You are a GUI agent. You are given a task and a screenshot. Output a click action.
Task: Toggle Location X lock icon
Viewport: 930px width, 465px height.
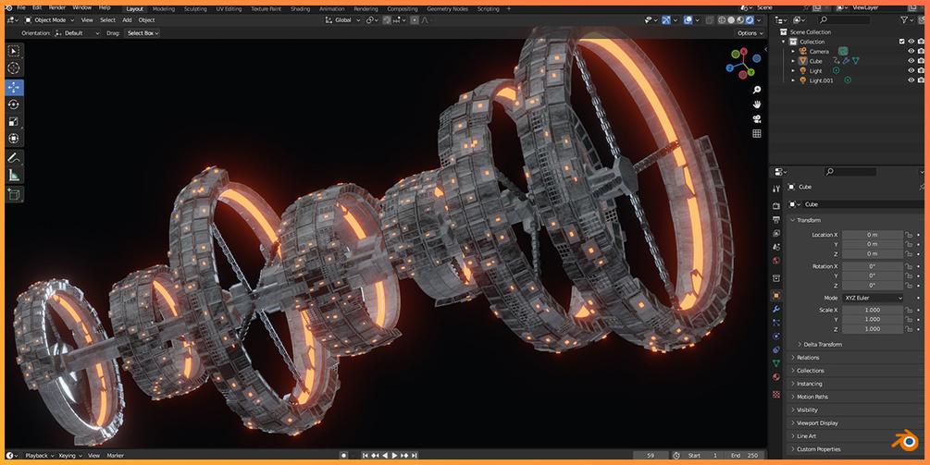pos(909,235)
